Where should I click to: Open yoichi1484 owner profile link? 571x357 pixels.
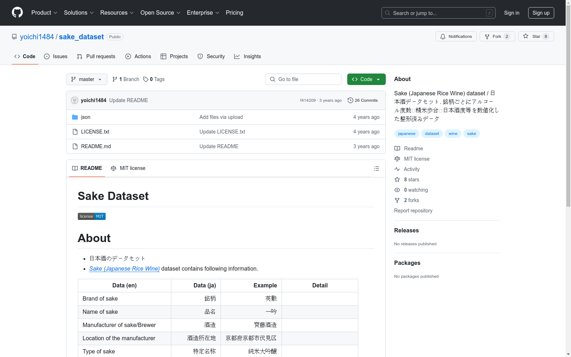pos(37,37)
